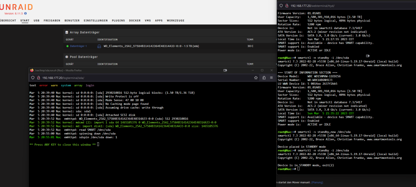416x187 pixels.
Task: Toggle the 'text' log highlight filter
Action: [33, 85]
